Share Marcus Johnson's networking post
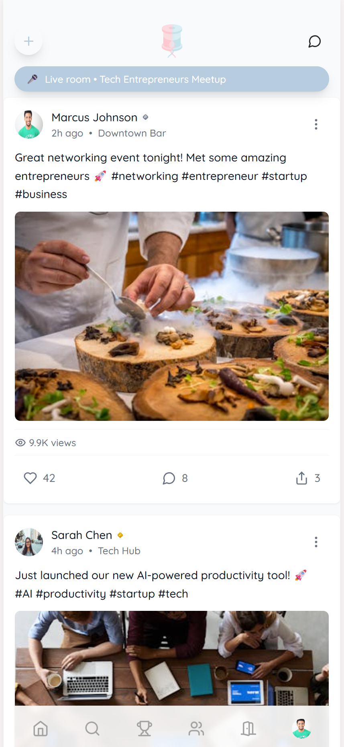This screenshot has height=747, width=344. (301, 478)
